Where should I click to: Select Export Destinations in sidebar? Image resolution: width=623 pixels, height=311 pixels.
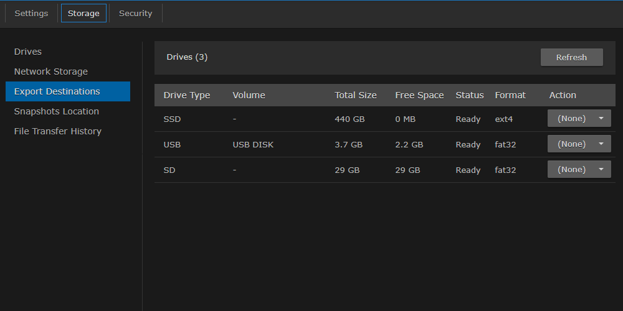point(57,91)
